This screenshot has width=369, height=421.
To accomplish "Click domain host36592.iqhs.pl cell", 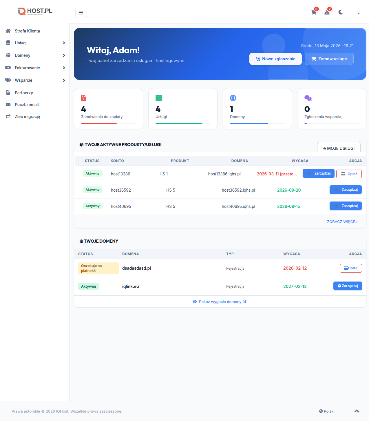I will point(238,190).
